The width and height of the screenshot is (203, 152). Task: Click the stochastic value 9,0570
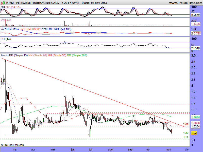[195, 15]
